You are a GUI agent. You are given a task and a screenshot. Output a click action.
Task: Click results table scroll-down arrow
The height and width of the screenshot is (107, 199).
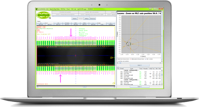click(162, 84)
